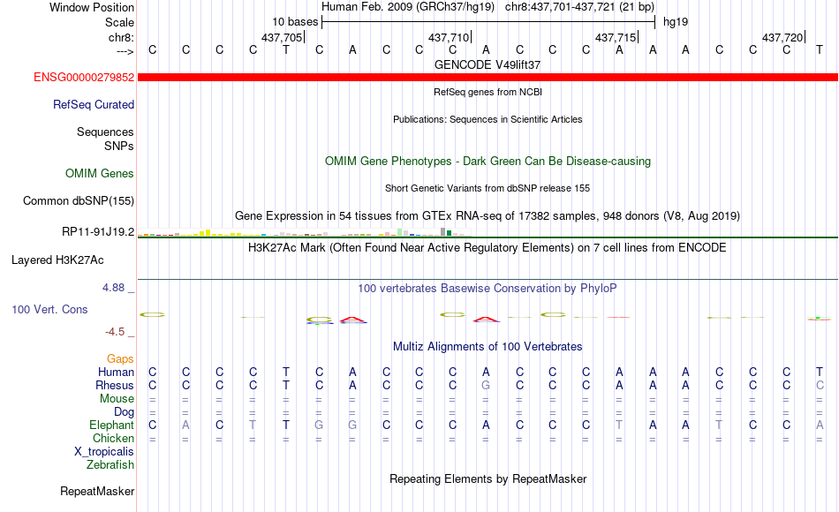Click the last grey A in the Elephant row
Image resolution: width=839 pixels, height=512 pixels.
[820, 425]
